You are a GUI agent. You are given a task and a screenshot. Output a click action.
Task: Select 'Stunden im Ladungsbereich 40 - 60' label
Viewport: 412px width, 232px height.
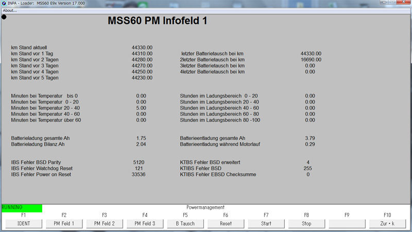coord(219,108)
